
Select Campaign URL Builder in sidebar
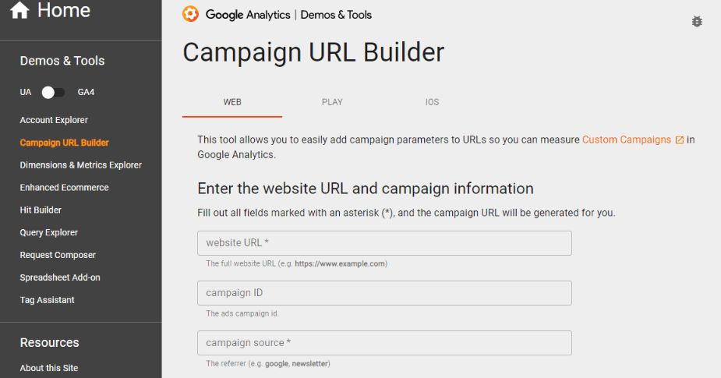pos(64,143)
